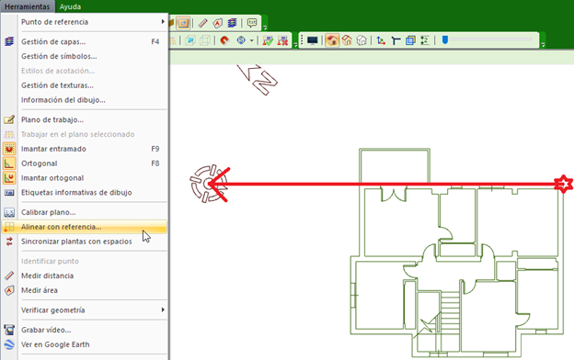Expand the Verificar geometría submenu

point(85,310)
